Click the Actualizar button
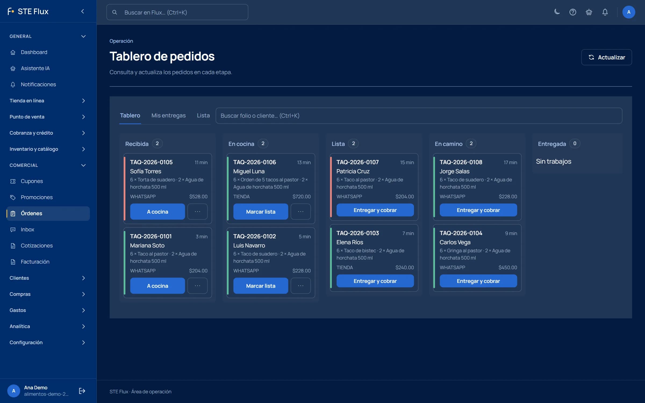Viewport: 645px width, 403px height. [607, 57]
